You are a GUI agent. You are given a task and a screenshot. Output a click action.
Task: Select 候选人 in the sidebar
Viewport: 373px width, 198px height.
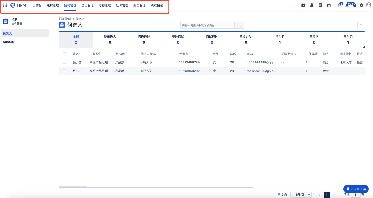(x=25, y=33)
